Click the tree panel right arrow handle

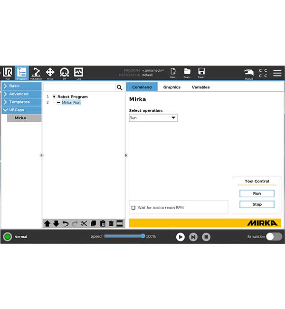126,155
